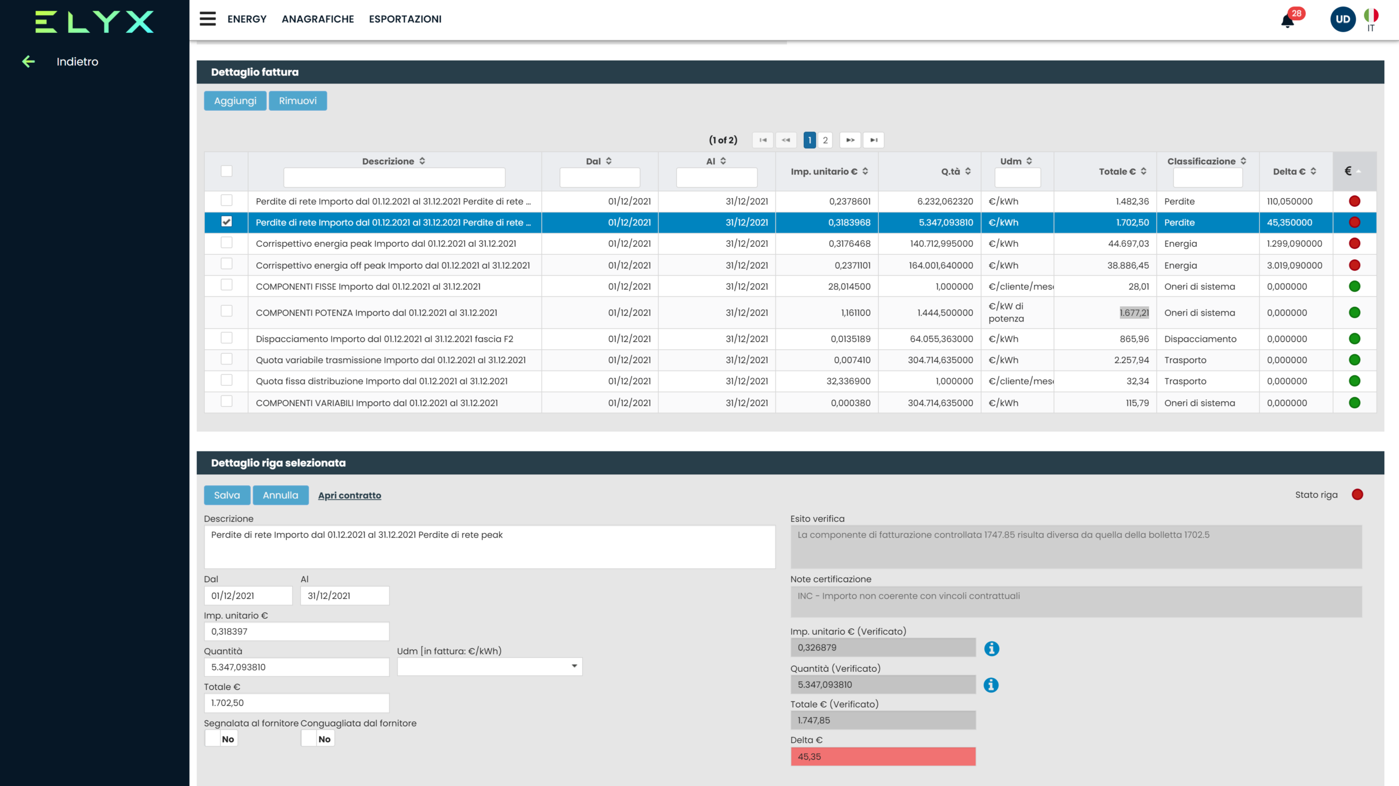Click info icon beside Imp. unitario Verificato

click(991, 648)
